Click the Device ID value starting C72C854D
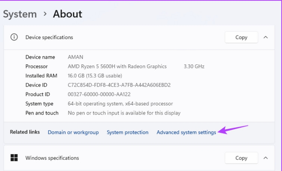 pyautogui.click(x=119, y=85)
